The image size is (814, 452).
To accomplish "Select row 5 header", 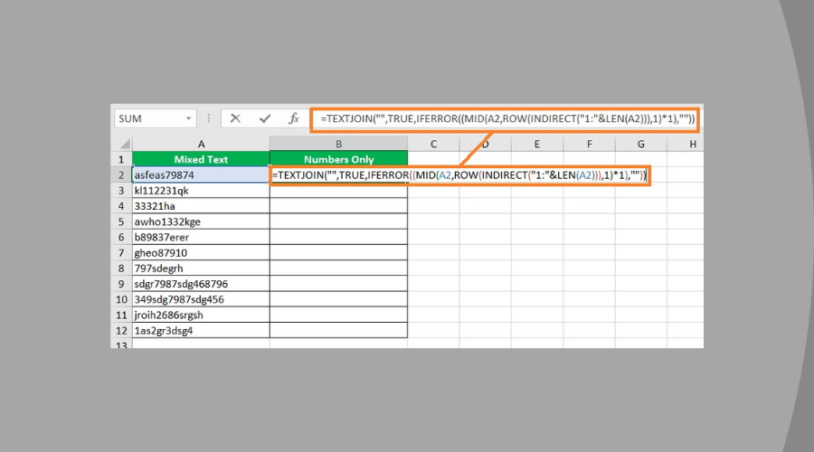I will (x=121, y=221).
